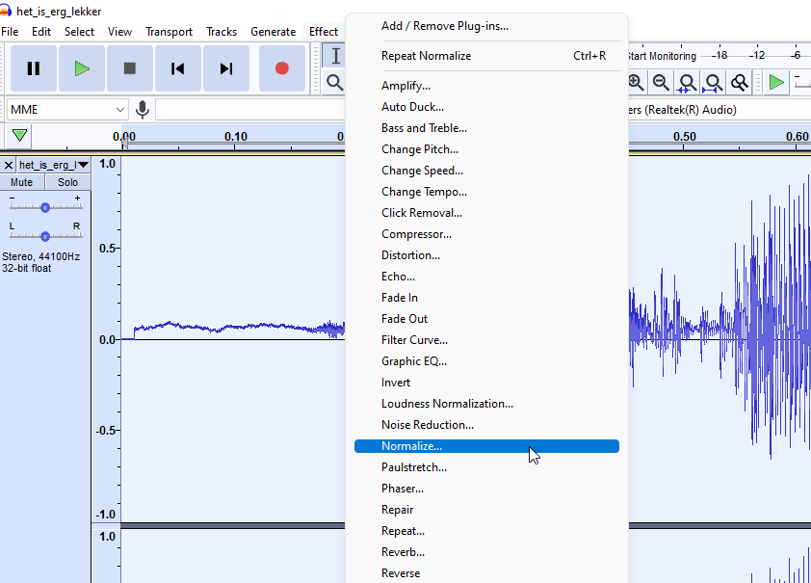Fit selection to width icon
The image size is (811, 583).
point(687,82)
